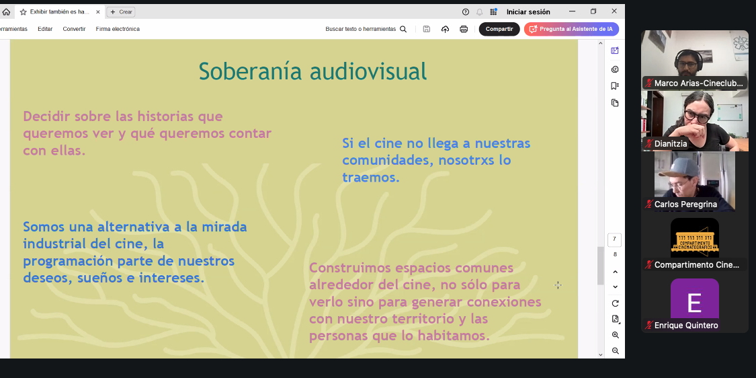The height and width of the screenshot is (378, 756).
Task: Click the scrollbar down arrow
Action: 600,355
